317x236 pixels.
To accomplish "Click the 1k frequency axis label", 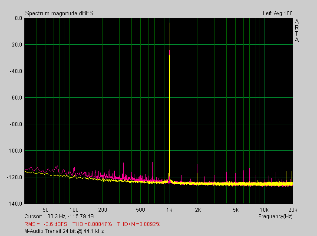I will pyautogui.click(x=169, y=210).
